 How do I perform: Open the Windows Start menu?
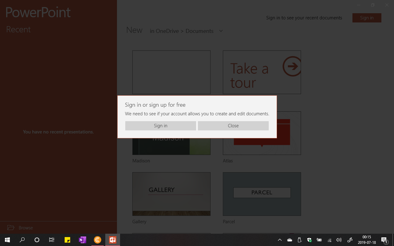7,240
